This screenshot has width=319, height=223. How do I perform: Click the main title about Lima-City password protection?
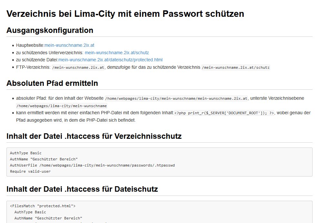(125, 14)
